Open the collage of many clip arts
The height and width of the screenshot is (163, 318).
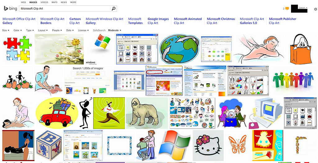point(192,113)
